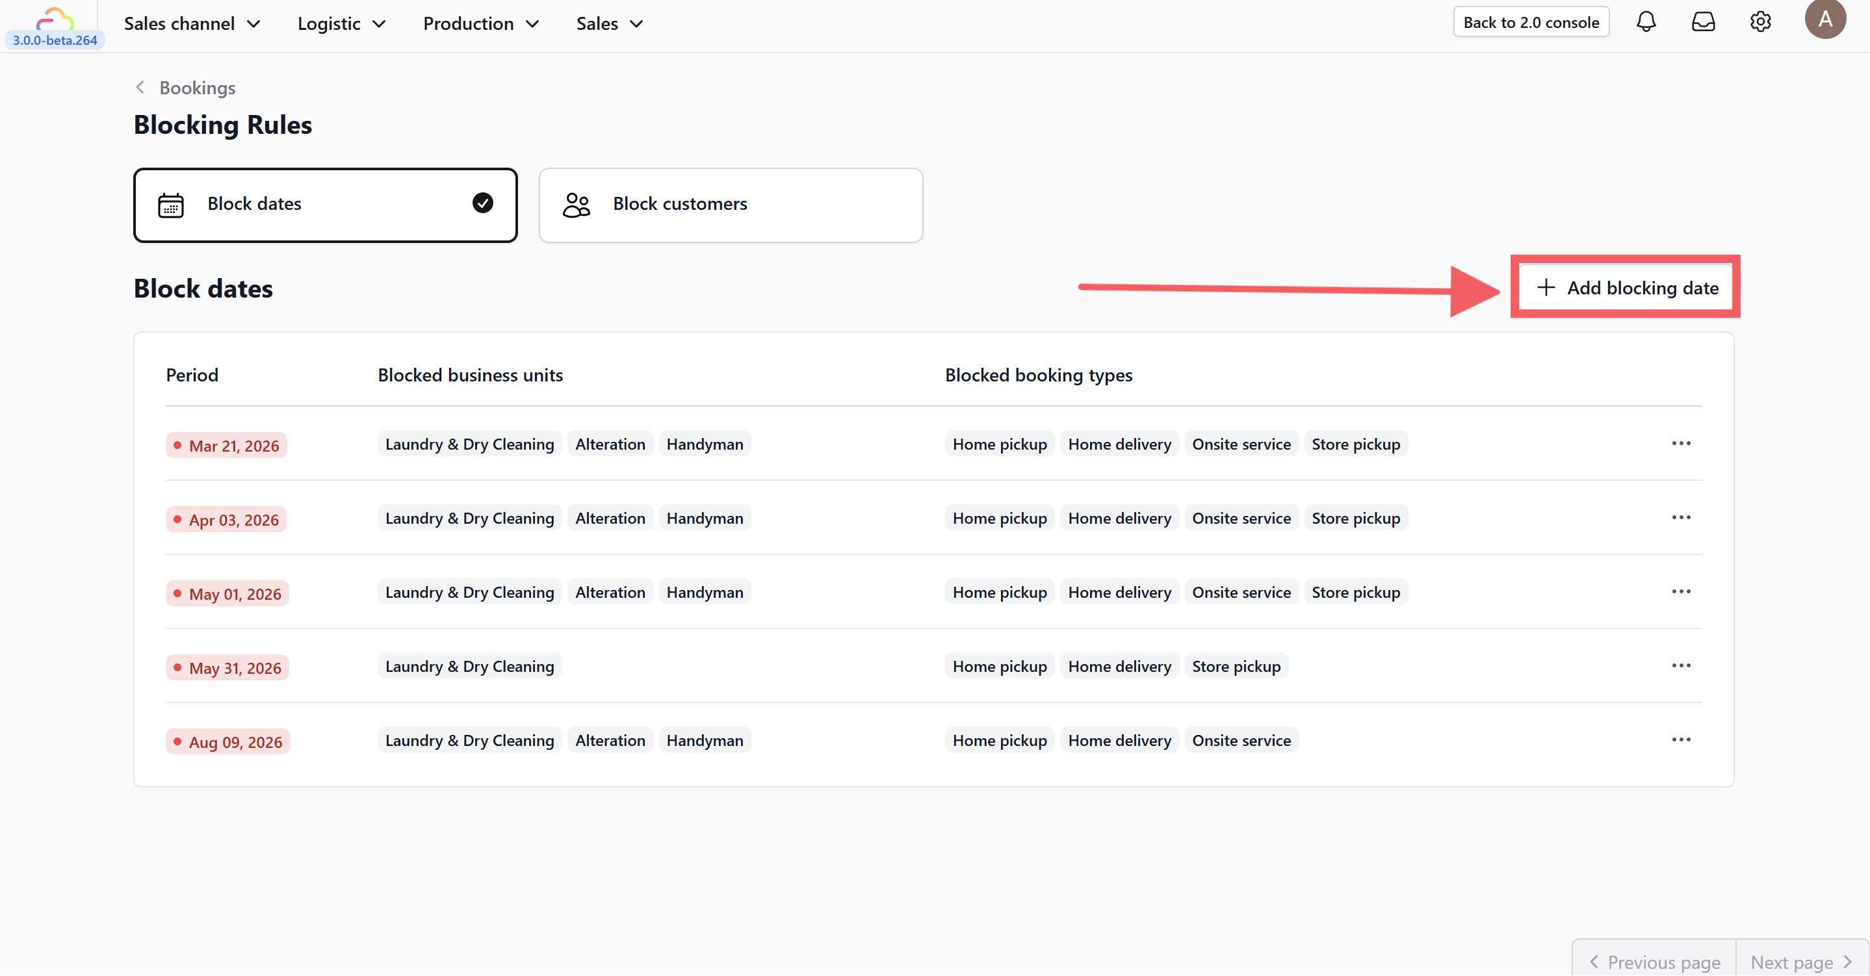
Task: Click the user avatar labeled A
Action: [x=1825, y=19]
